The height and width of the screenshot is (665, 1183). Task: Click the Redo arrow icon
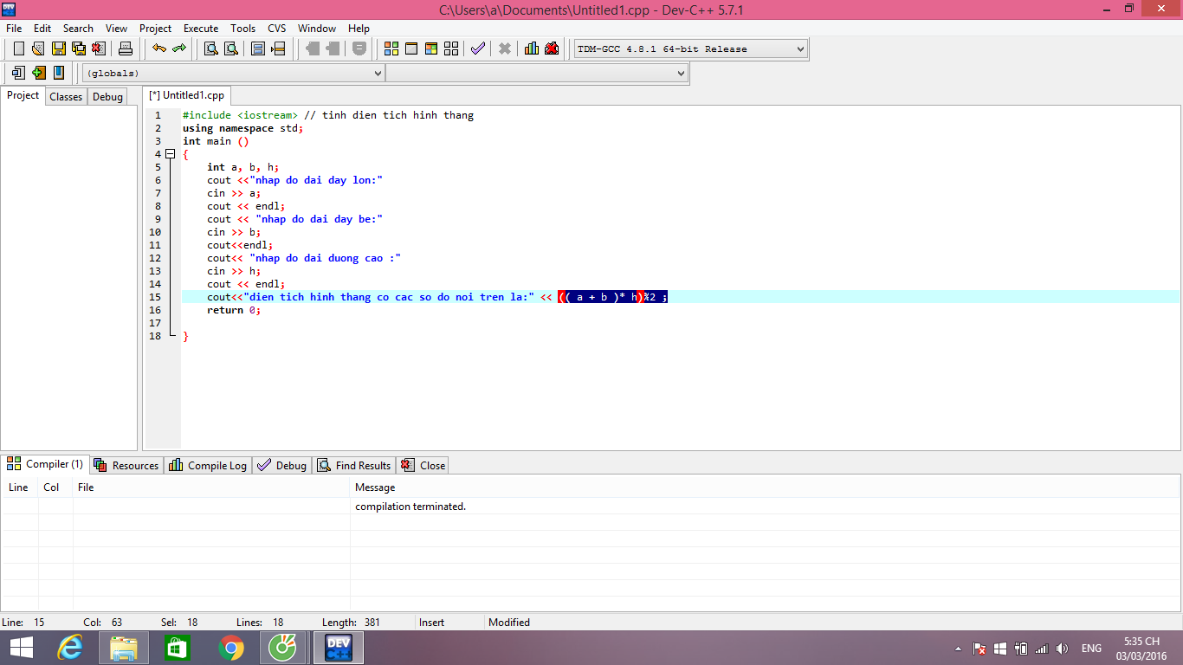click(179, 48)
